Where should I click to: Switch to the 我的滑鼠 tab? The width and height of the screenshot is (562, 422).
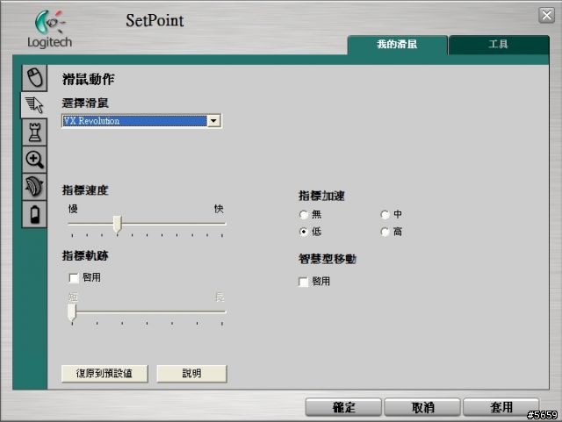(397, 45)
